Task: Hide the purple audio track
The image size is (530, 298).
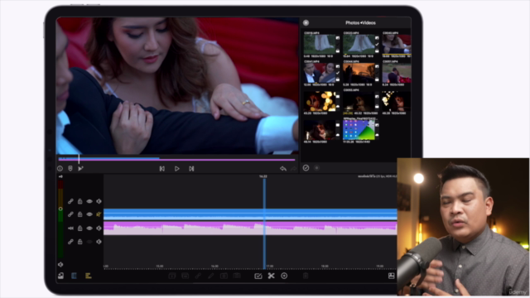Action: tap(89, 228)
